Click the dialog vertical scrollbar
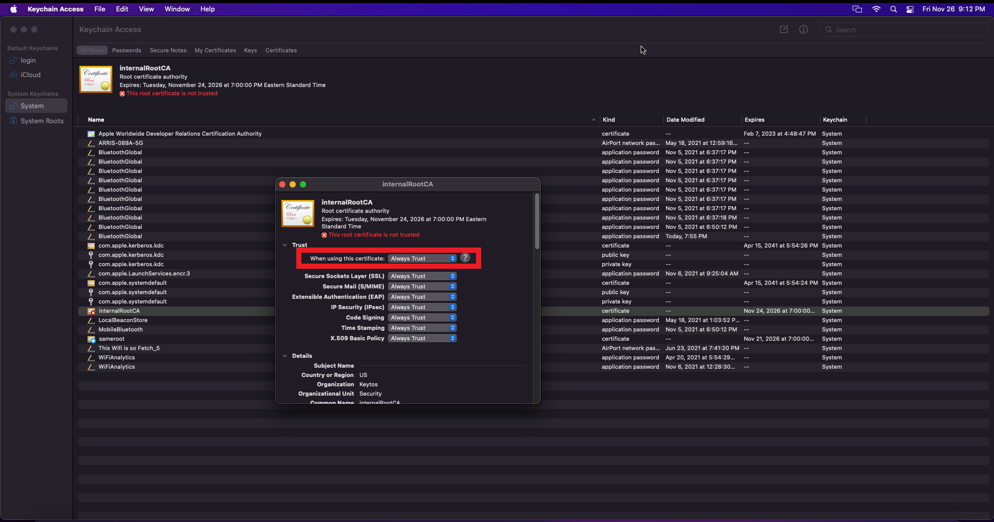 [x=537, y=221]
